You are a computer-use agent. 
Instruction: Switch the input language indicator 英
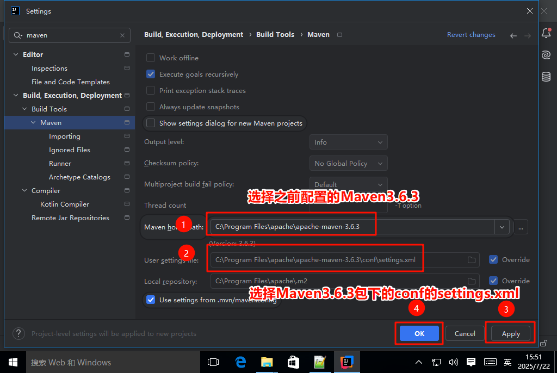[x=508, y=362]
